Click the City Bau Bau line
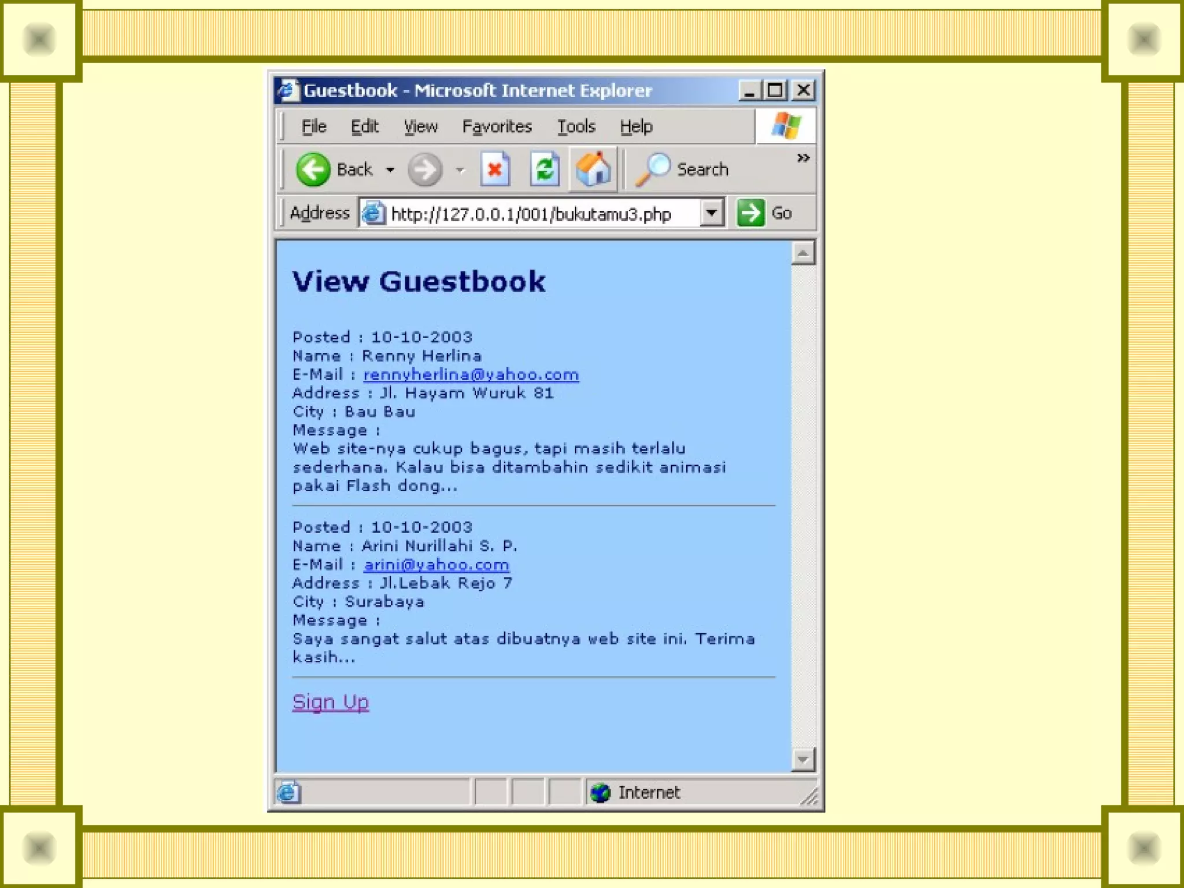 354,412
